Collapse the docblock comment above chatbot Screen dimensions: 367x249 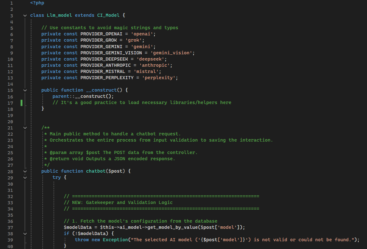pyautogui.click(x=25, y=127)
